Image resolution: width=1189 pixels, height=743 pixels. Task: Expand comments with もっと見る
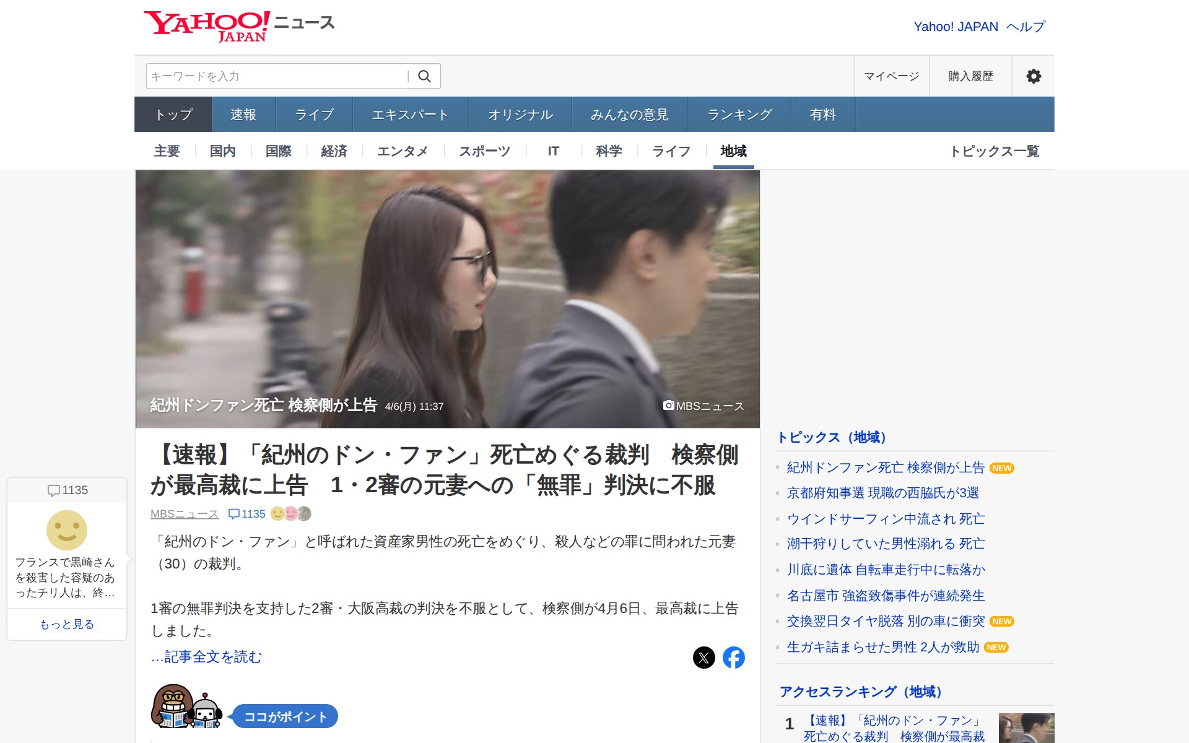click(67, 624)
